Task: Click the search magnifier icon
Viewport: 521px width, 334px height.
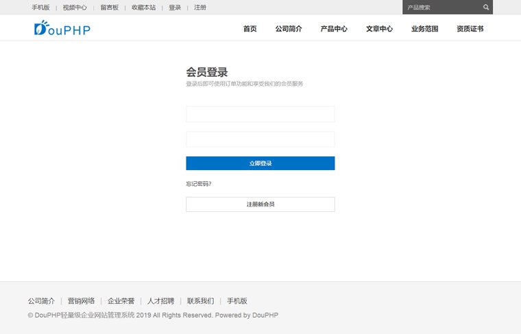Action: pyautogui.click(x=486, y=8)
